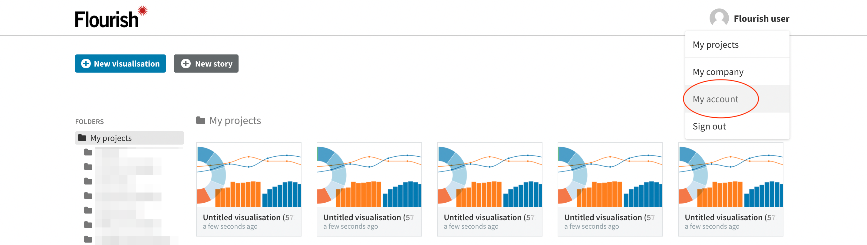Image resolution: width=867 pixels, height=245 pixels.
Task: Click the second visualisation's title text
Action: click(368, 217)
